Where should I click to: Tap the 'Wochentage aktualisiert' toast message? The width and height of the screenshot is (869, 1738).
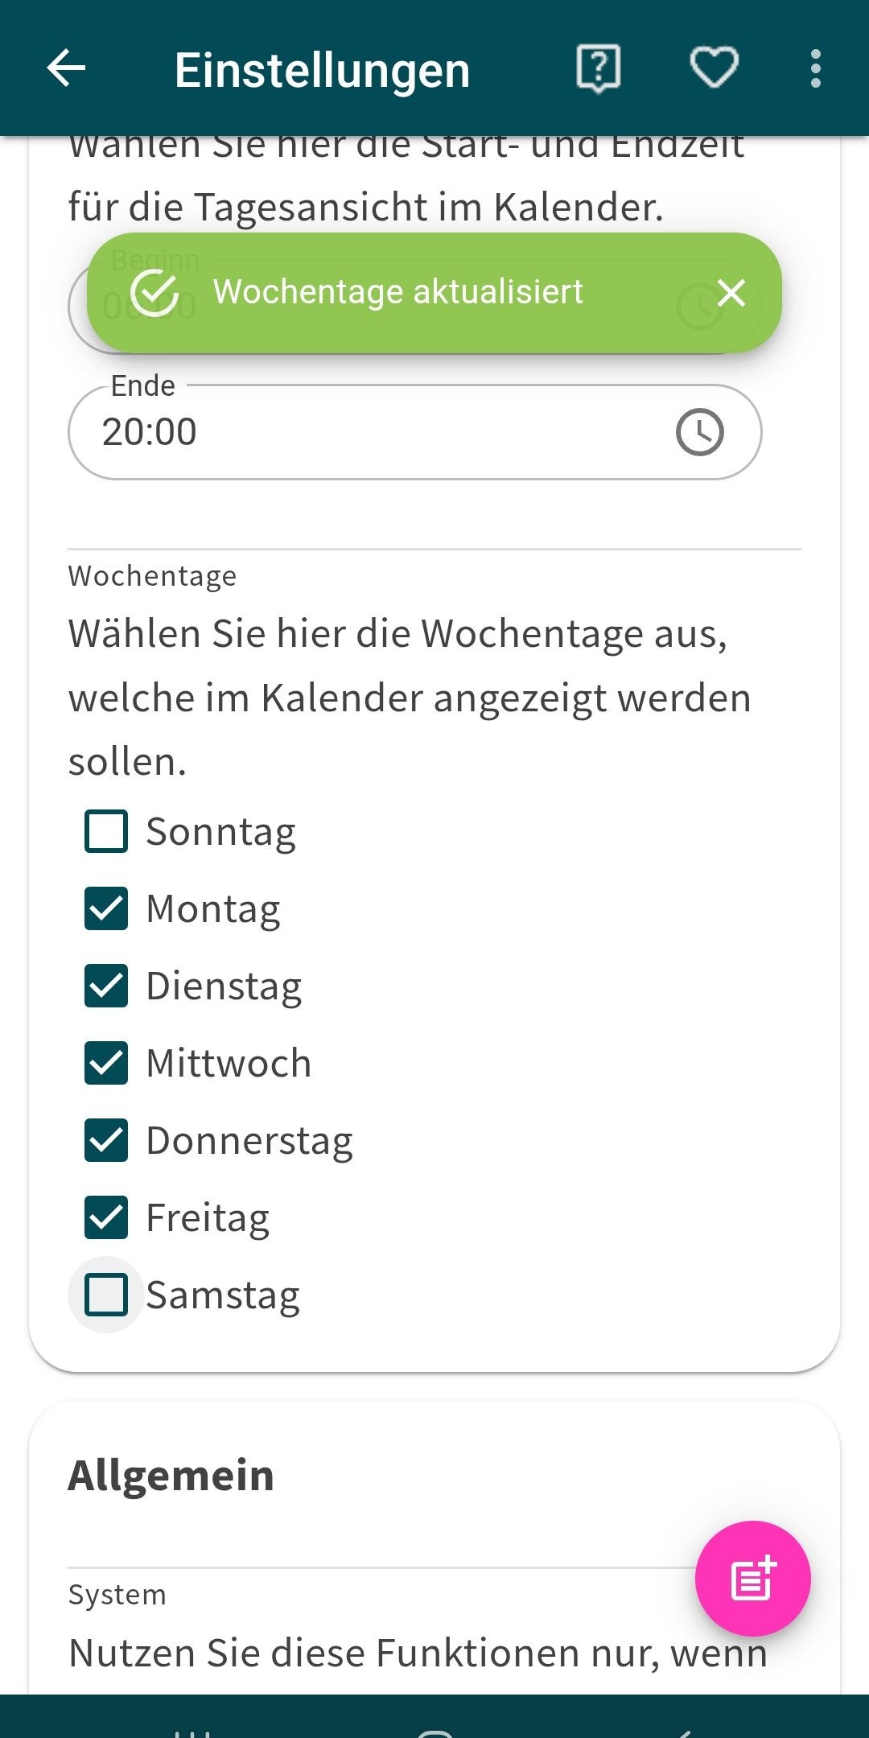click(x=397, y=292)
